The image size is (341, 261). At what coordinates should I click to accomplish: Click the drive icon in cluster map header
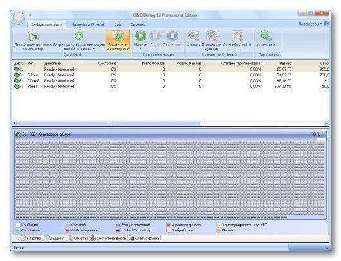pos(19,134)
